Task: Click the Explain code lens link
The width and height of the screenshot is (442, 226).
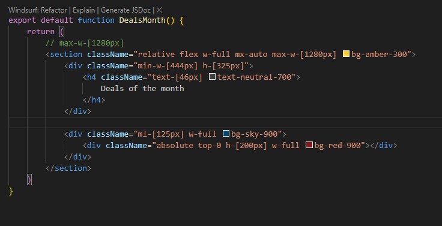Action: (84, 10)
